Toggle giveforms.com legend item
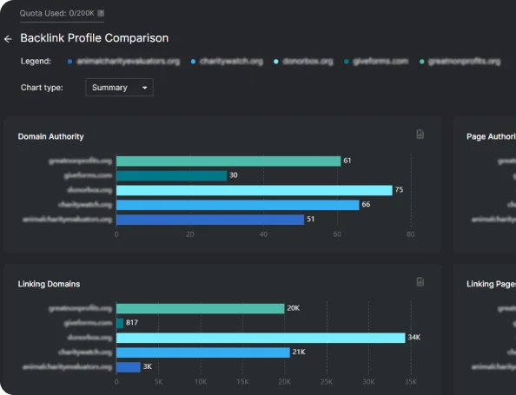516x395 pixels. (376, 62)
